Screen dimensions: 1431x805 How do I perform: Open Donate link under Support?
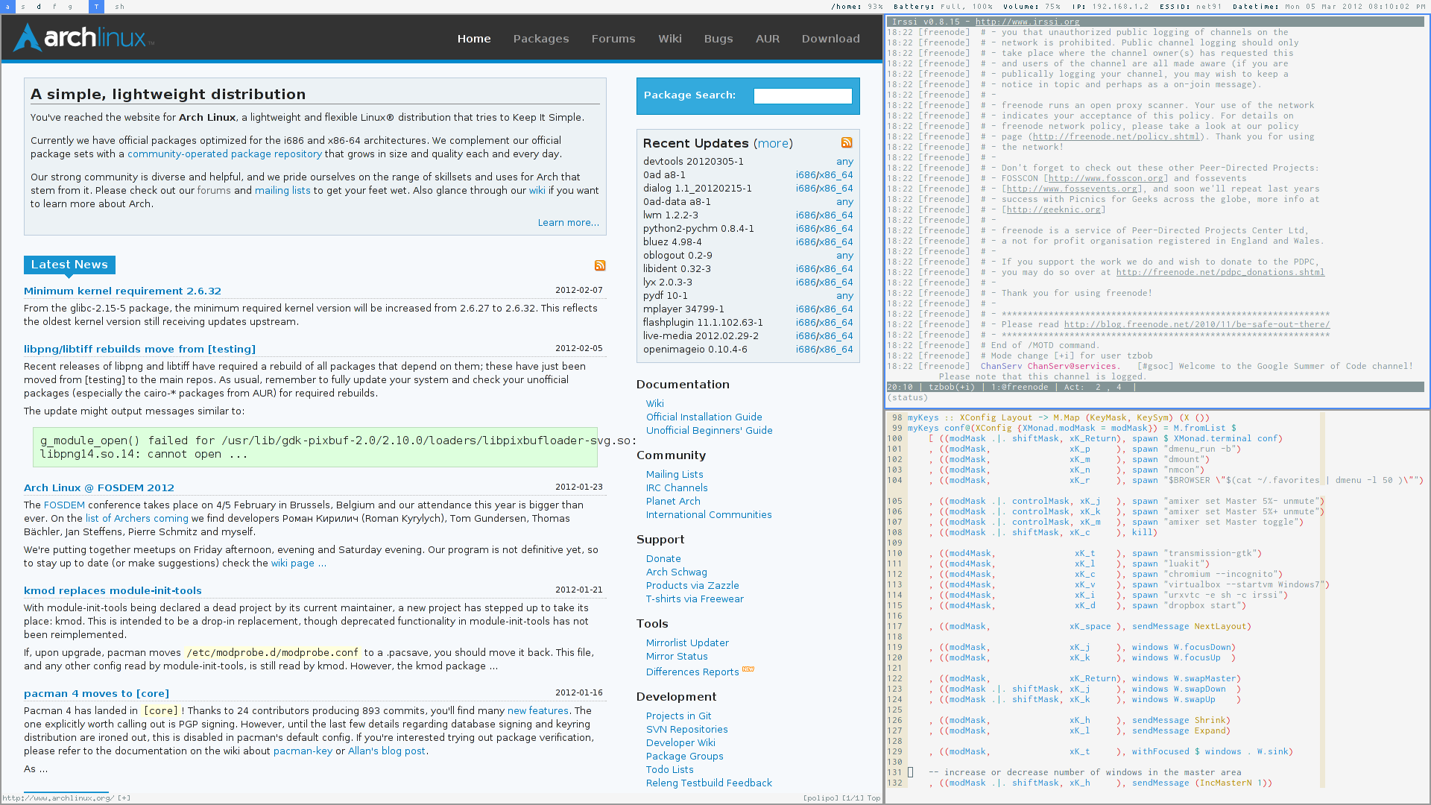[x=663, y=559]
